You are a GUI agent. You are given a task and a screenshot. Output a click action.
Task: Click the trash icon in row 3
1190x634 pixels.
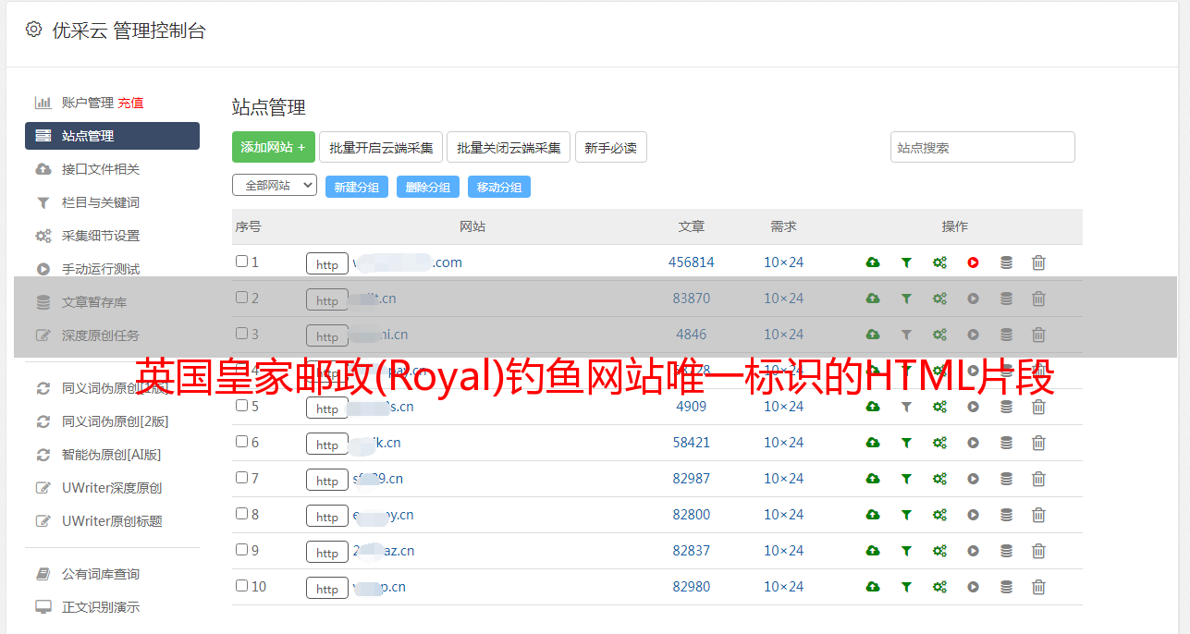1038,335
